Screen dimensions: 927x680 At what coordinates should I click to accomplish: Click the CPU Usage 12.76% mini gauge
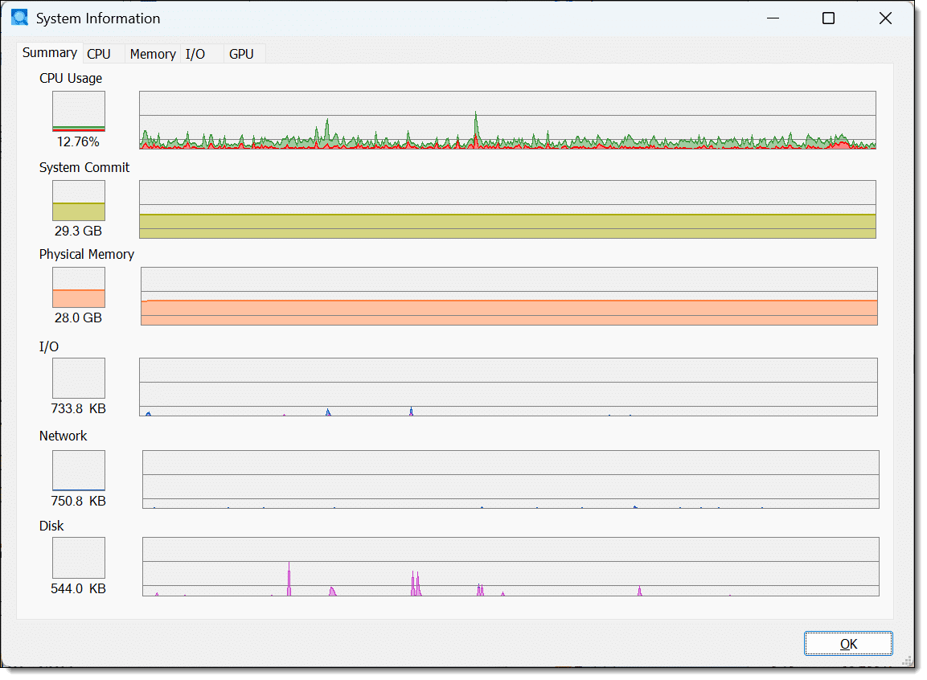click(x=79, y=111)
